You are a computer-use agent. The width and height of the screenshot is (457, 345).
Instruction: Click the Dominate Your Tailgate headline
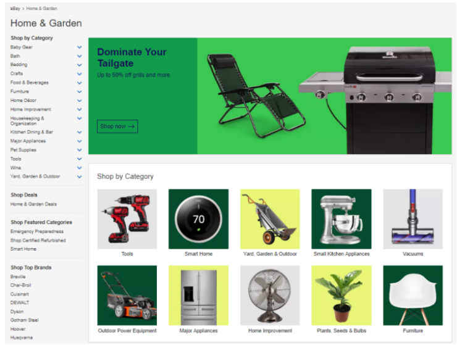pyautogui.click(x=132, y=57)
